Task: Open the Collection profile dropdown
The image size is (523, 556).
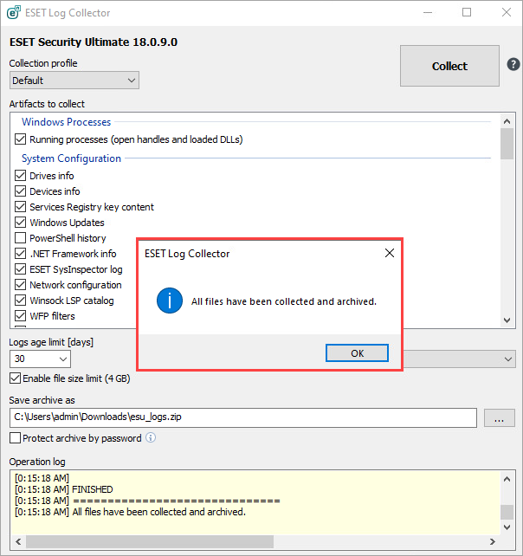Action: coord(74,81)
